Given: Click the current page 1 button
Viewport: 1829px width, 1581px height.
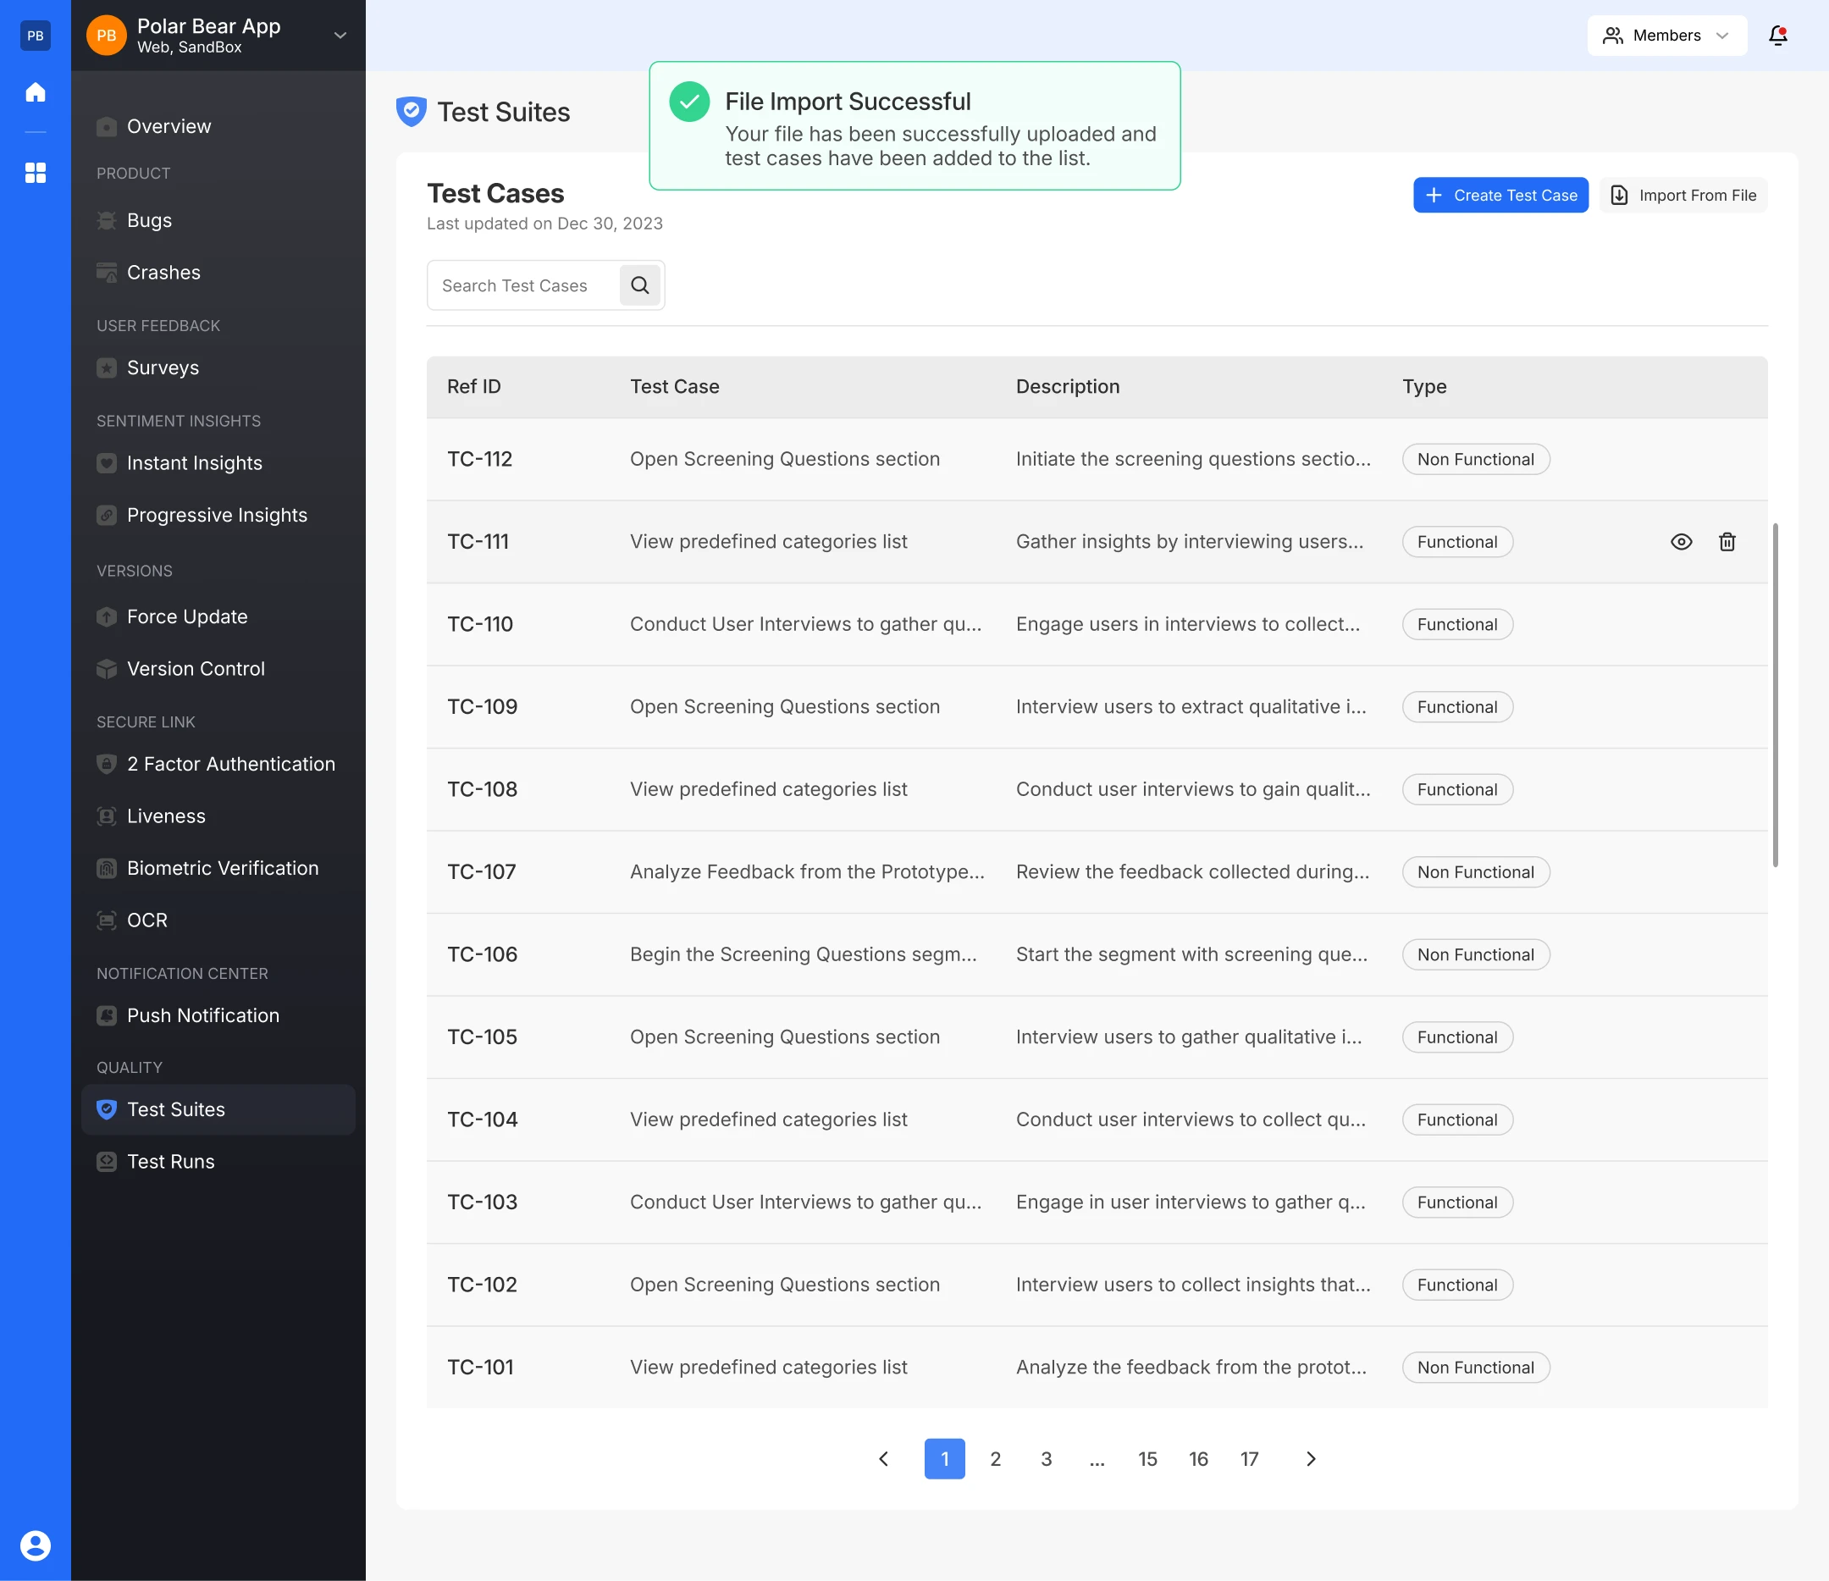Looking at the screenshot, I should [x=944, y=1459].
